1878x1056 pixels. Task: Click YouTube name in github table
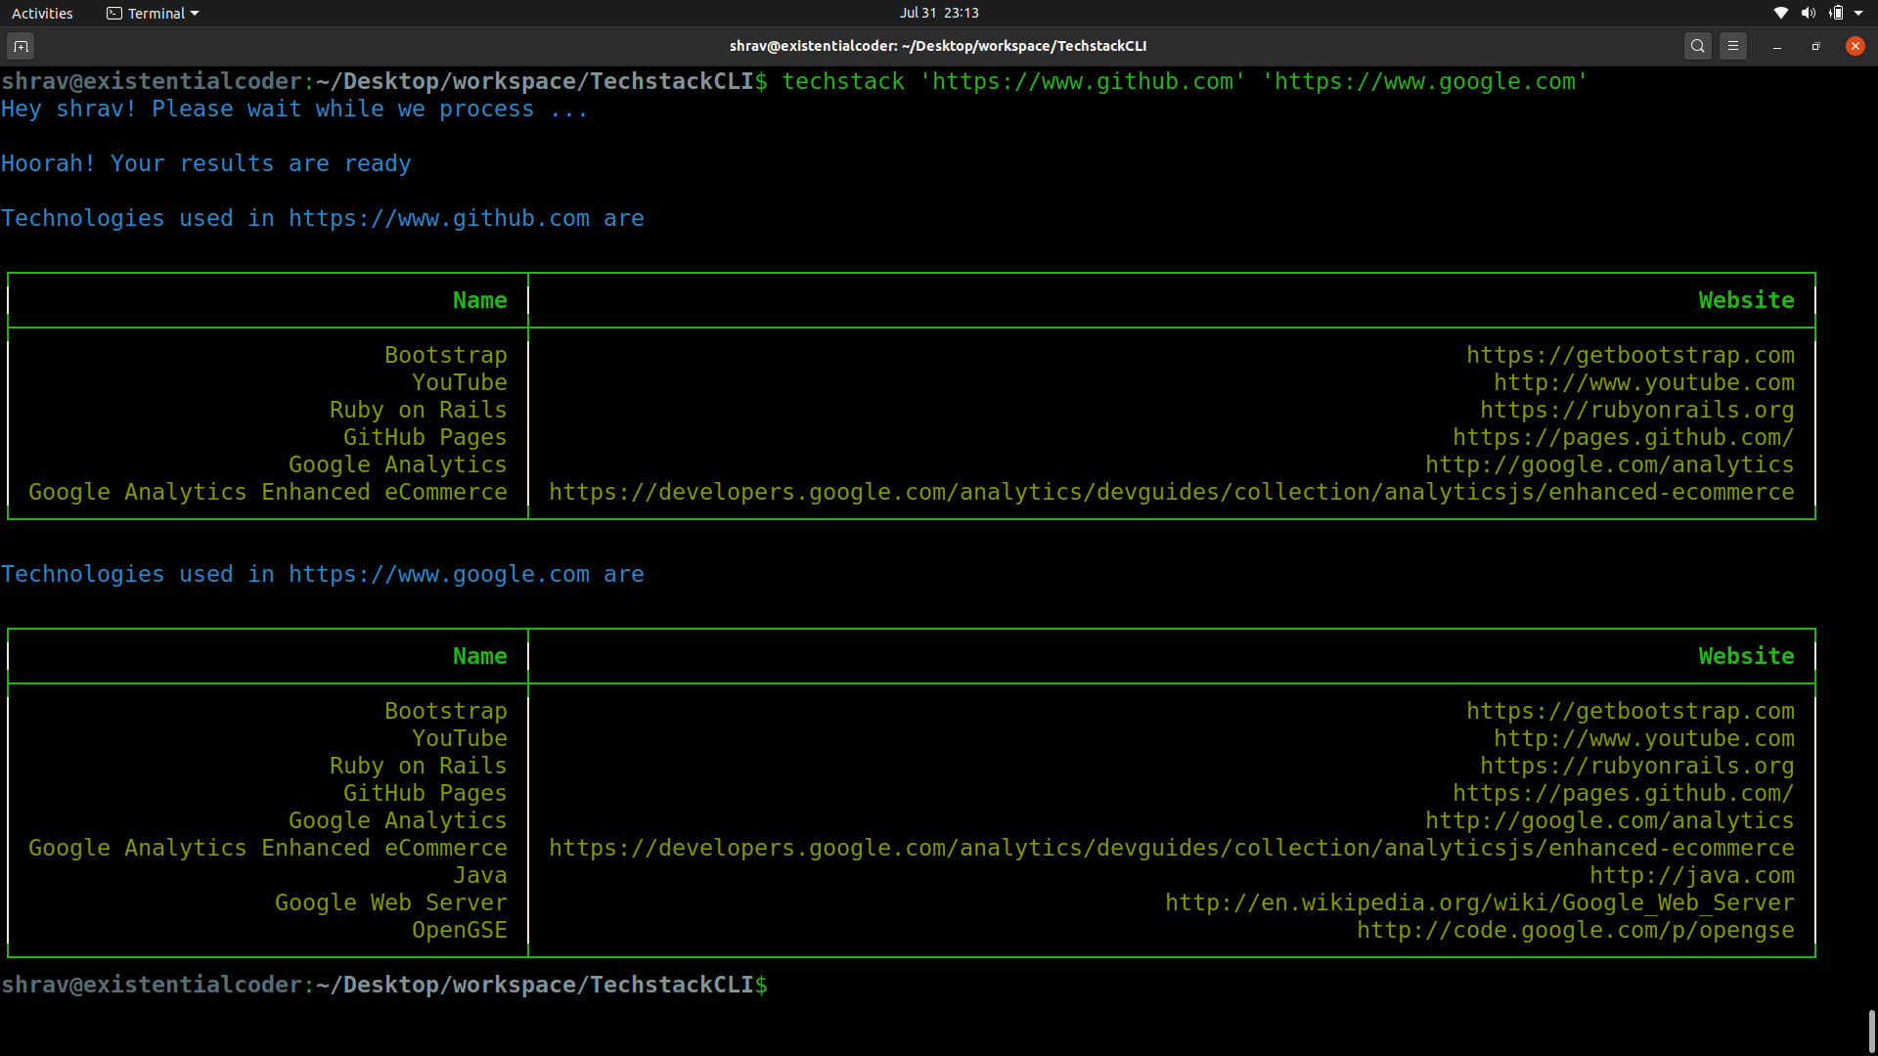460,383
